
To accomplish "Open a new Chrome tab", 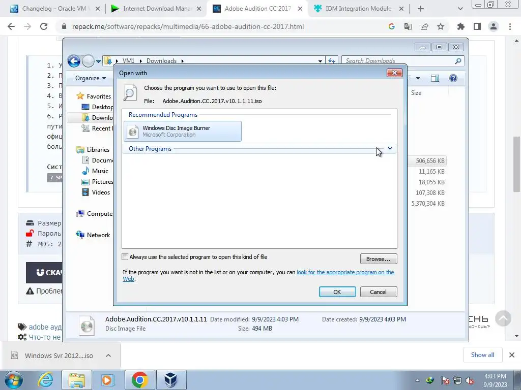I will click(x=421, y=9).
